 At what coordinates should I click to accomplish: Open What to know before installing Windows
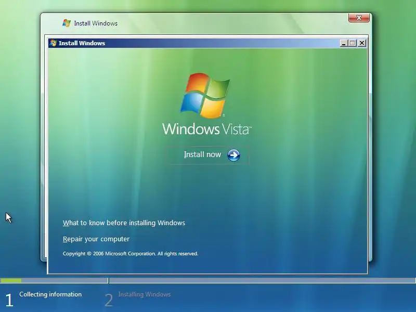(x=124, y=223)
